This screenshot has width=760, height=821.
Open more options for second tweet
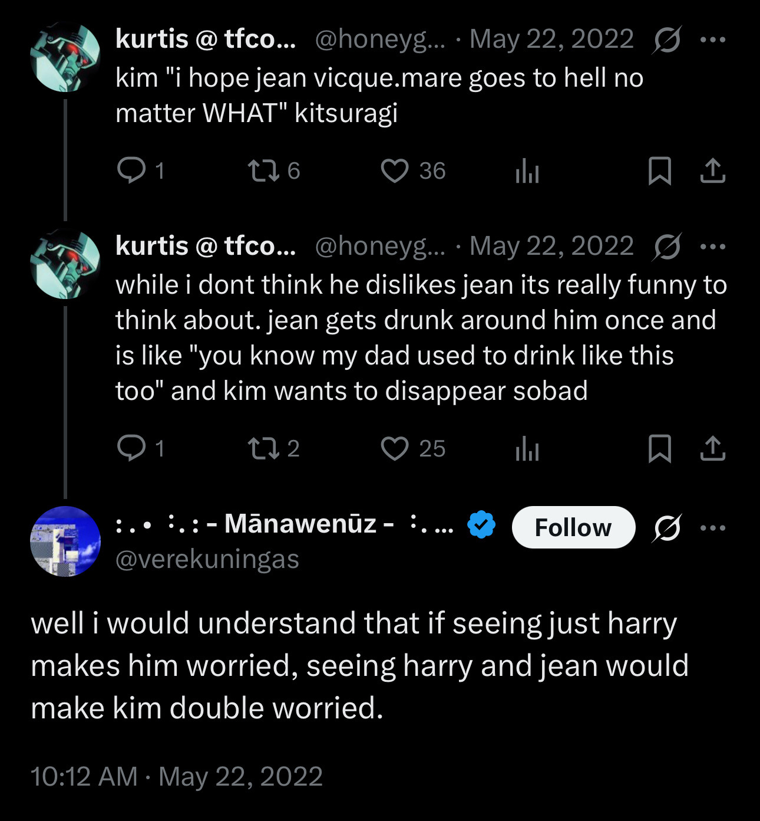point(713,247)
